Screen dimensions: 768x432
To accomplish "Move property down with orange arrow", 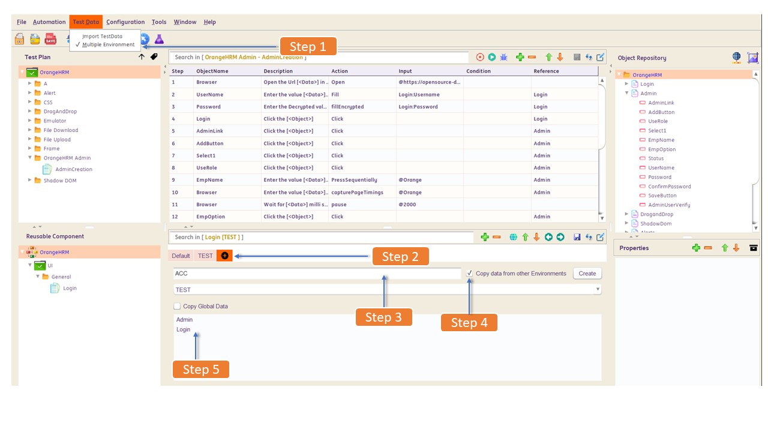I will [x=736, y=248].
